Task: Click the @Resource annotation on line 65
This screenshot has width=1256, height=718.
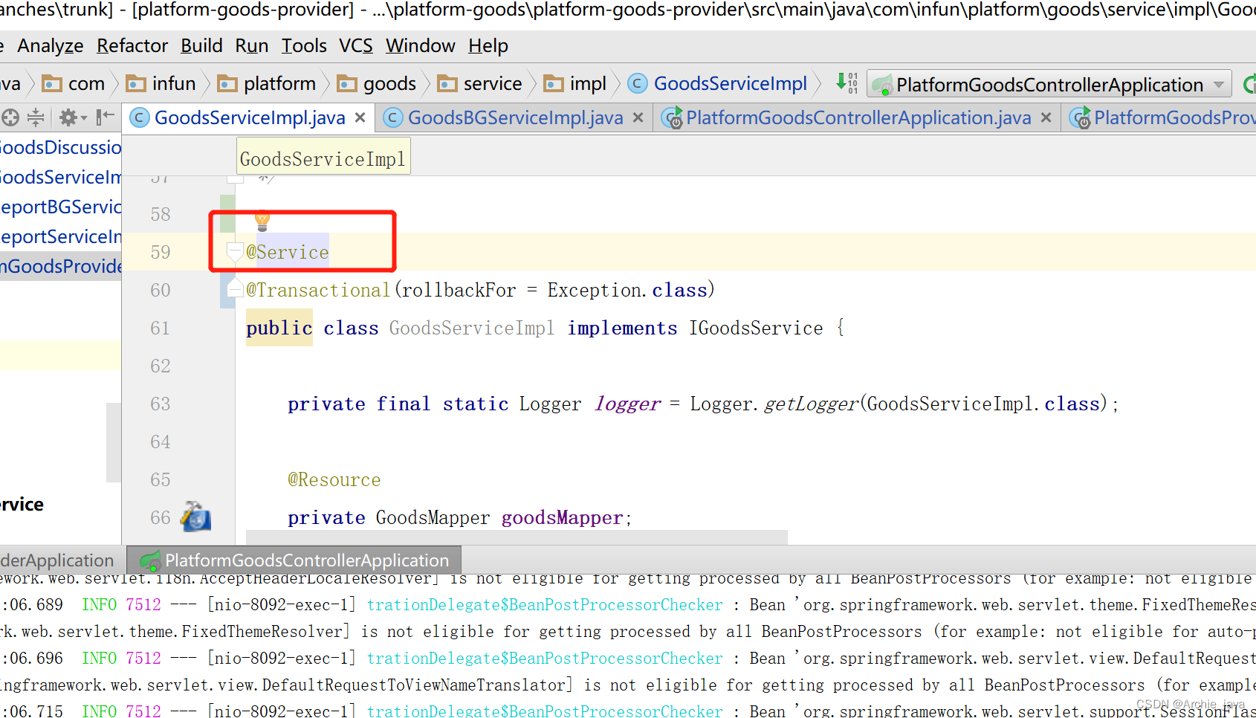Action: pyautogui.click(x=334, y=479)
